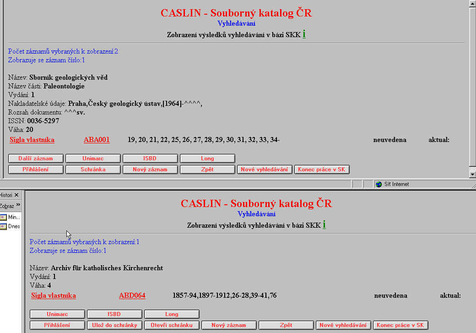This screenshot has width=476, height=333.
Task: Go back with Zpět in the Sborník window
Action: [207, 169]
